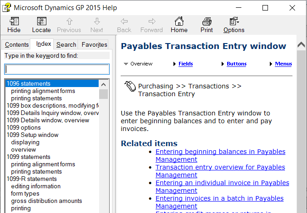Open Transaction entry overview for Payables link
307x213 pixels.
pos(220,171)
